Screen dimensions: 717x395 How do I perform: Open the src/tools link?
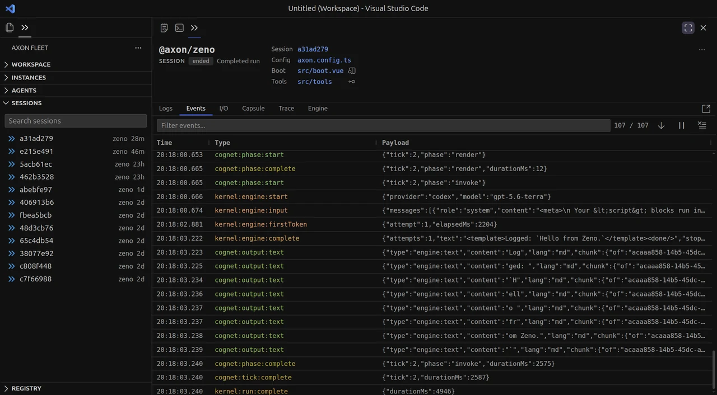pyautogui.click(x=315, y=82)
